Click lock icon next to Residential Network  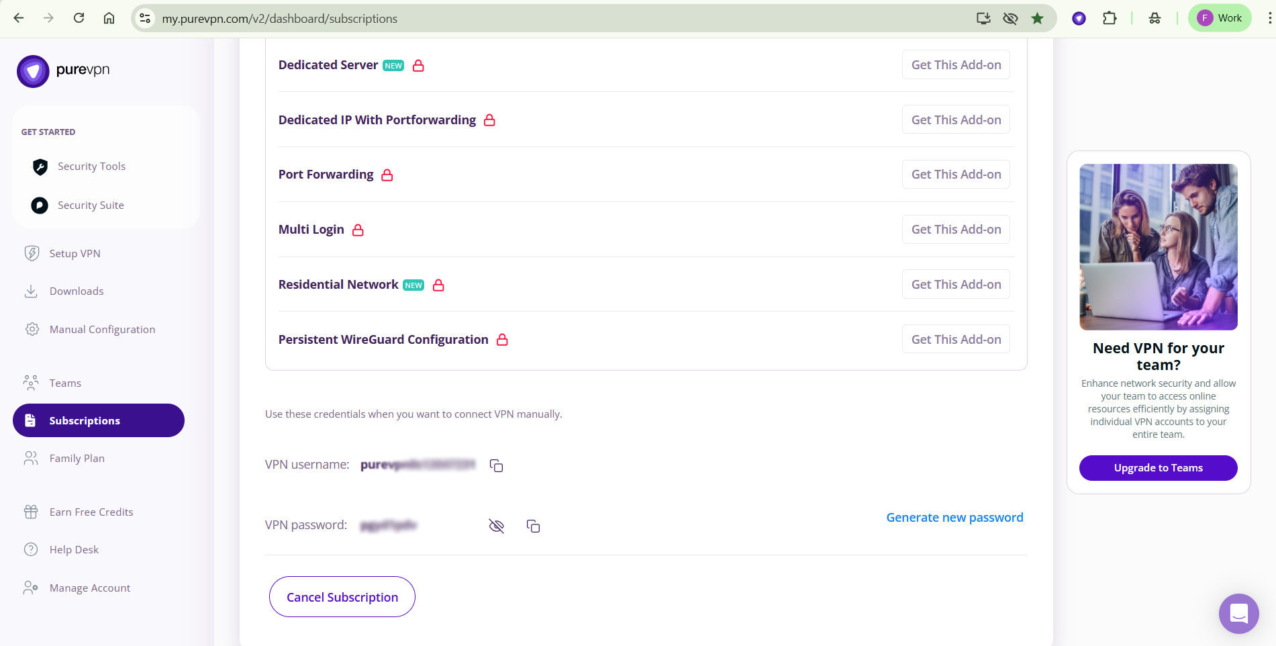tap(439, 285)
